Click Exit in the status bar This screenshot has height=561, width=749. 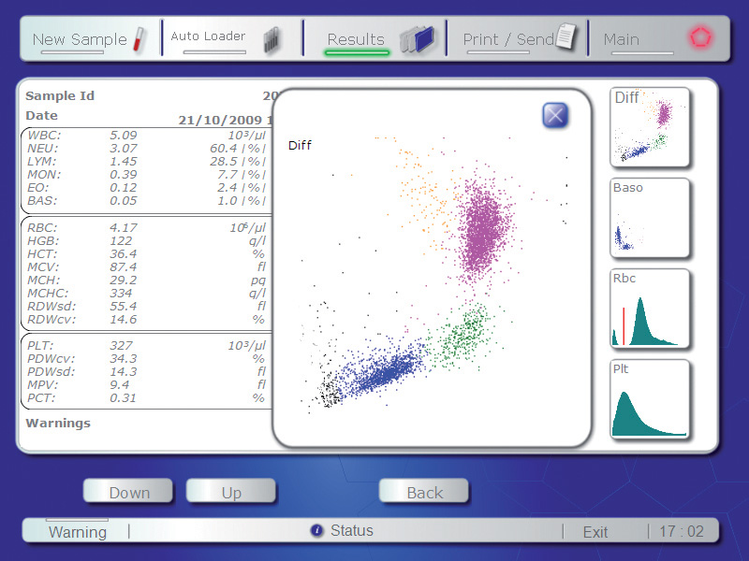(595, 532)
